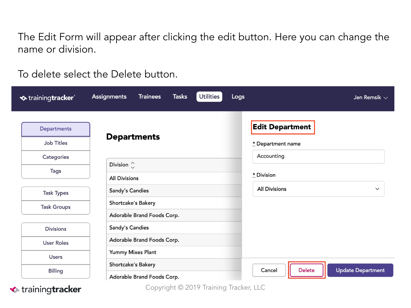The width and height of the screenshot is (411, 308).
Task: Switch to the Tasks tab
Action: pos(180,97)
